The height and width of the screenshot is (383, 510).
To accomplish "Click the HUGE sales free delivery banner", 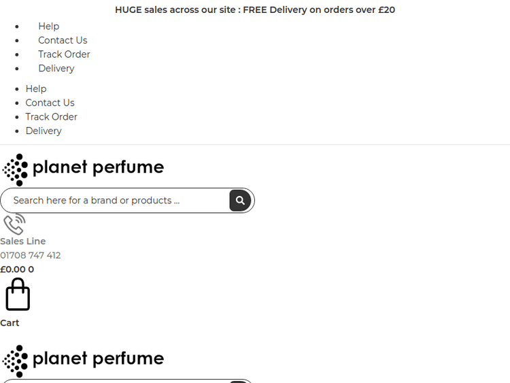I will (255, 10).
